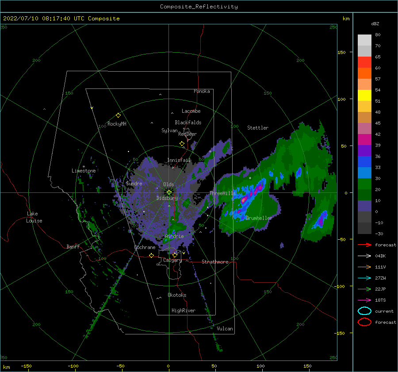Choose the green 22JP arrow legend icon
This screenshot has width=398, height=372.
click(364, 289)
